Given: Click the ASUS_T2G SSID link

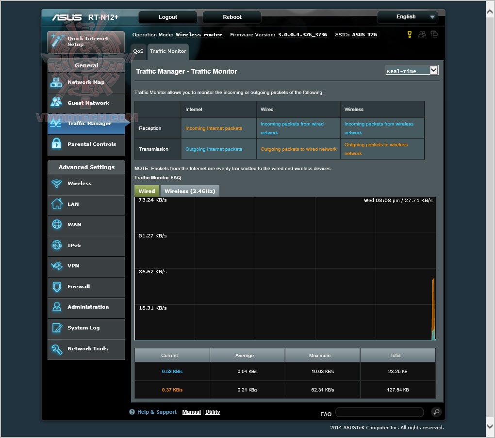Looking at the screenshot, I should [364, 35].
